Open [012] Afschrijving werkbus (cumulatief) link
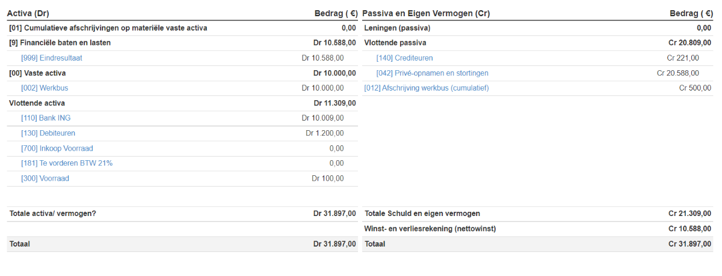This screenshot has width=722, height=276. [426, 88]
